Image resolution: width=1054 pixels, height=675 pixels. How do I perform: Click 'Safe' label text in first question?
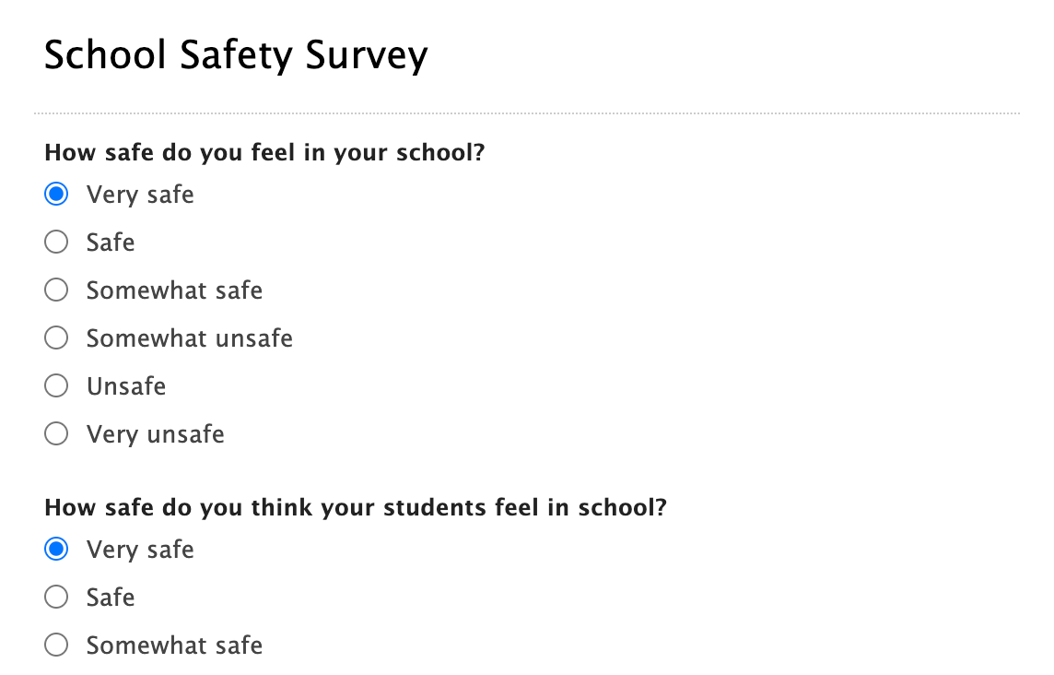(x=111, y=243)
